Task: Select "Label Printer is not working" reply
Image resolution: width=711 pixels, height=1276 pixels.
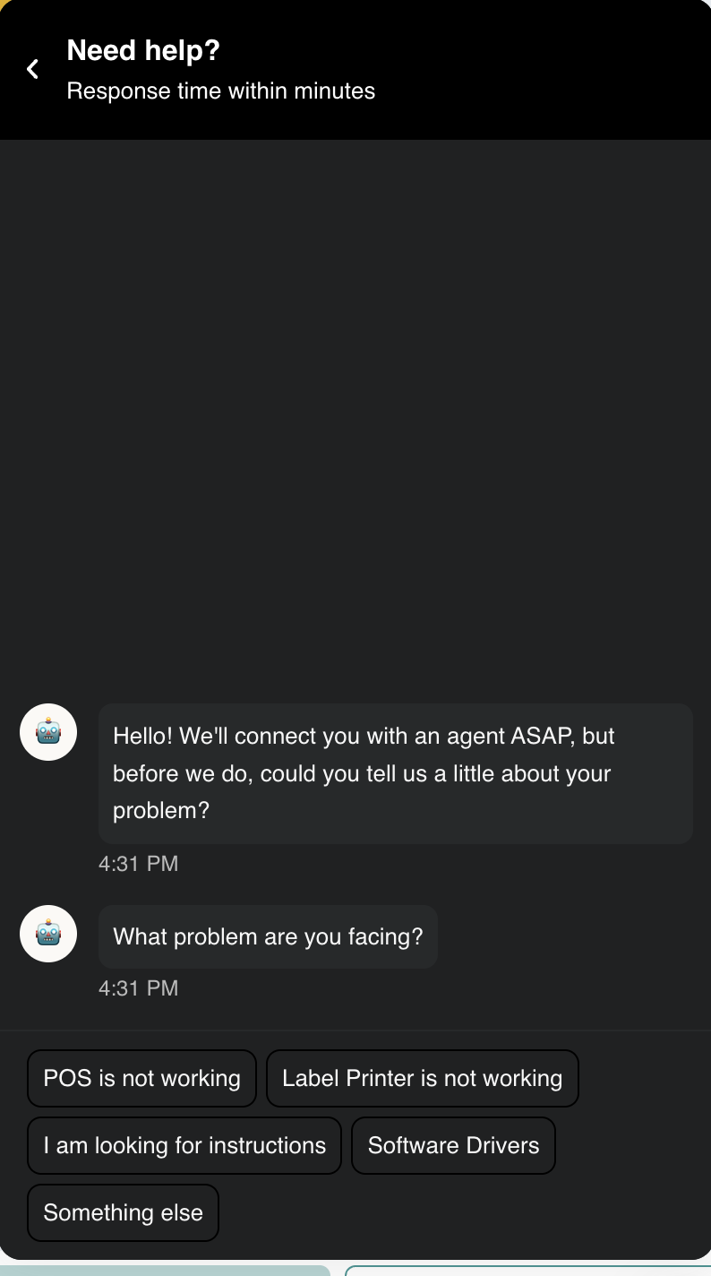Action: click(x=422, y=1078)
